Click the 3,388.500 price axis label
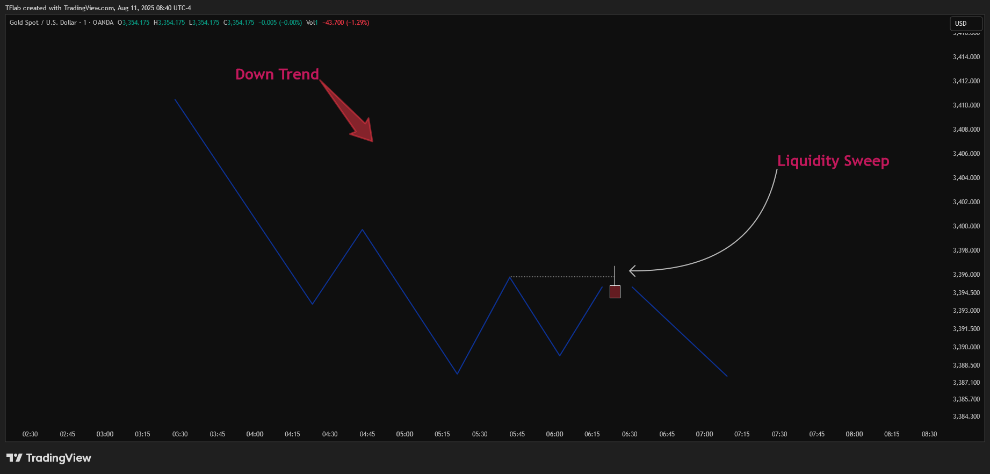Viewport: 990px width, 474px height. coord(966,365)
